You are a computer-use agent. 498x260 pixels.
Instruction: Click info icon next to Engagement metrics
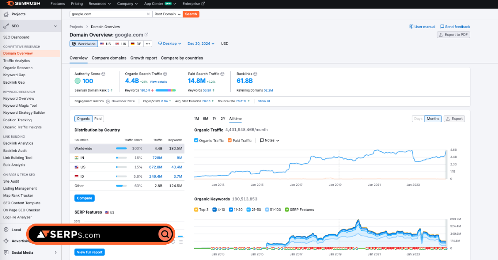[x=108, y=101]
